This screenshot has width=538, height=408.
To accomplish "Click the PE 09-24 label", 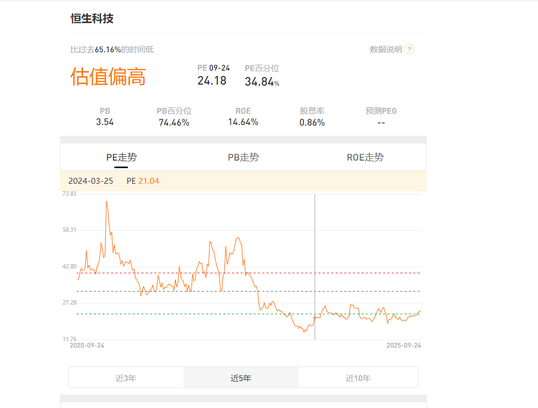I will (213, 68).
